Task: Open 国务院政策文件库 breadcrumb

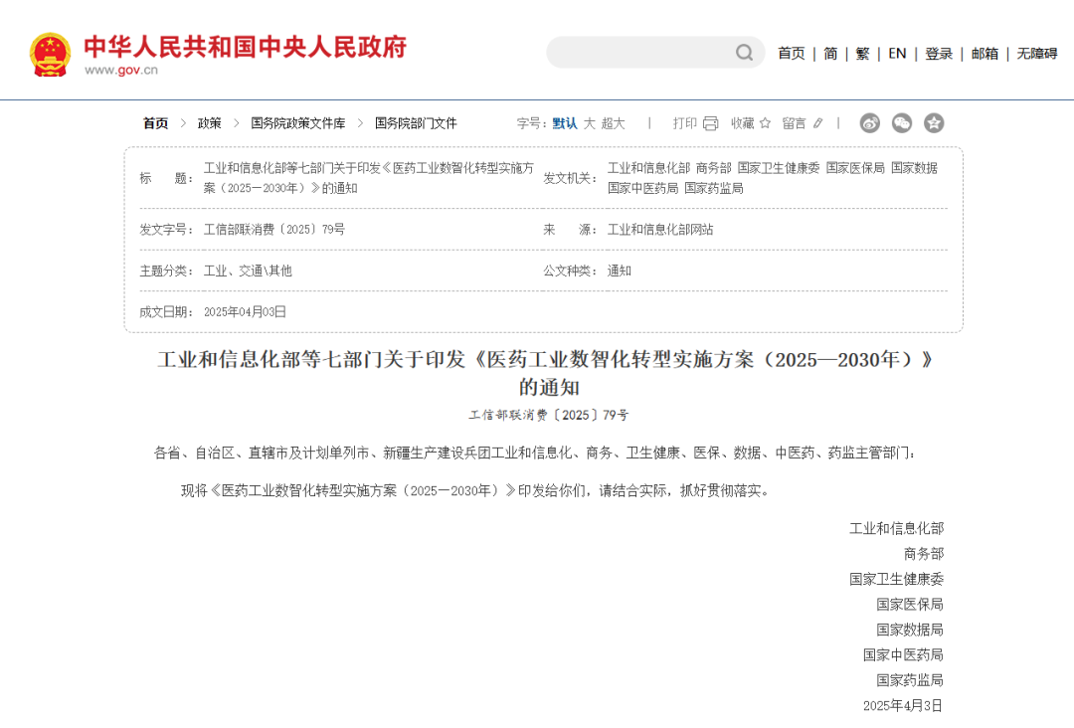Action: coord(298,123)
